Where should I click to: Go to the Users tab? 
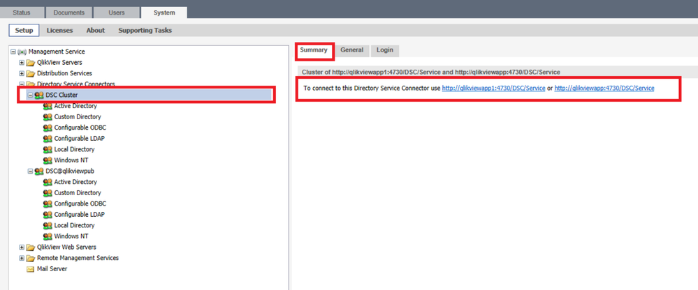coord(117,13)
